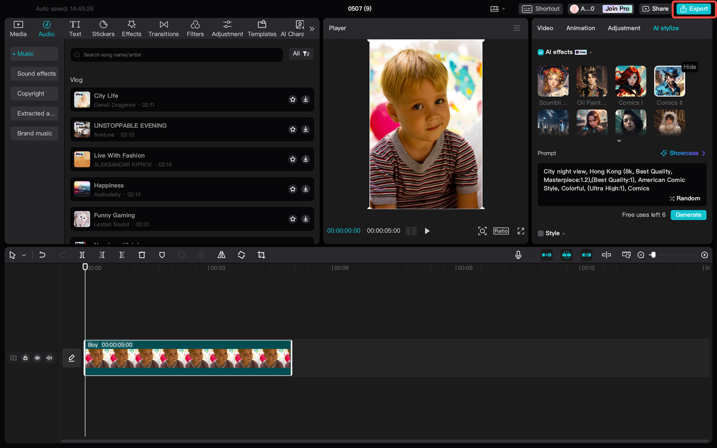The height and width of the screenshot is (448, 717).
Task: Click the Mirror flip icon
Action: point(221,255)
